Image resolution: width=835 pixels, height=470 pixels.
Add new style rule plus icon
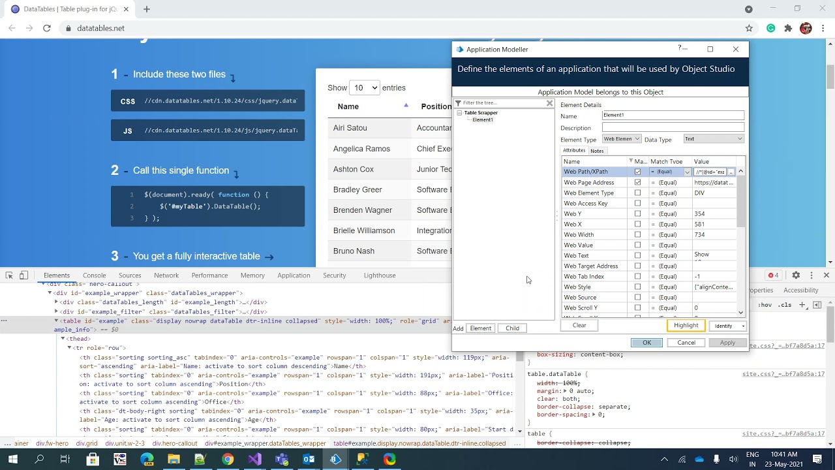click(804, 305)
